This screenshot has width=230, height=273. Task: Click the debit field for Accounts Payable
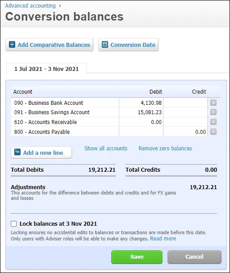pyautogui.click(x=141, y=132)
